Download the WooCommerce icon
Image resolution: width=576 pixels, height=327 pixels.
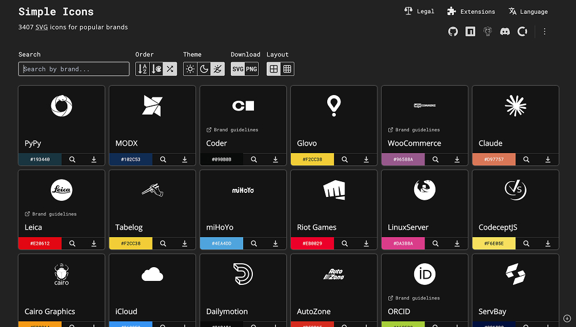[457, 159]
